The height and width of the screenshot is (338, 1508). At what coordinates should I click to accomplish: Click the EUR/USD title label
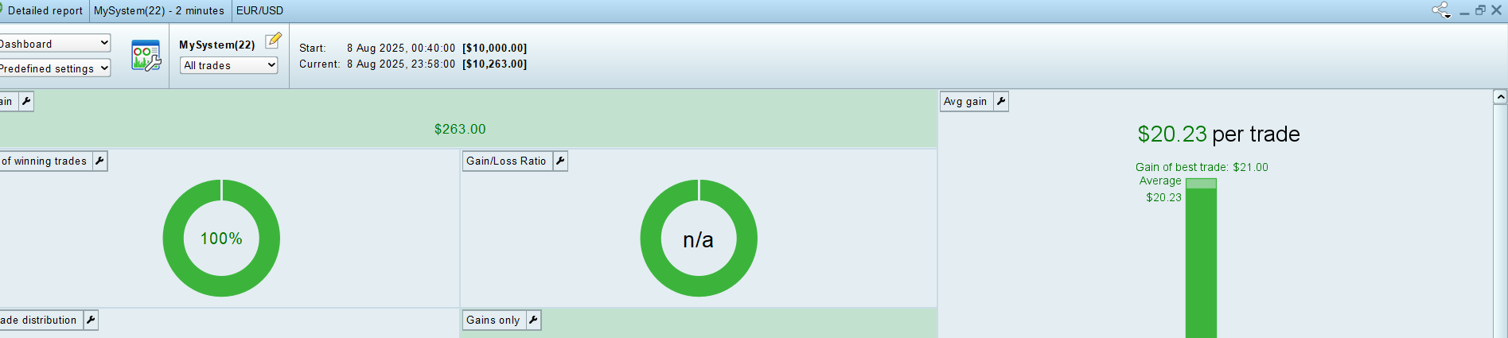tap(259, 10)
